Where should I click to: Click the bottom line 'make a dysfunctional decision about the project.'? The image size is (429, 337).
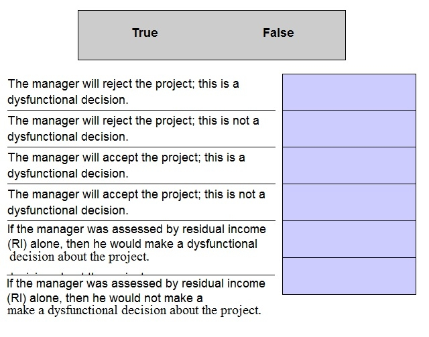point(134,310)
